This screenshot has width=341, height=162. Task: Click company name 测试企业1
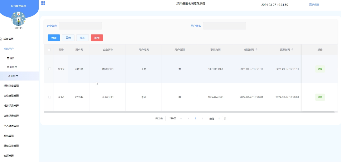108,69
